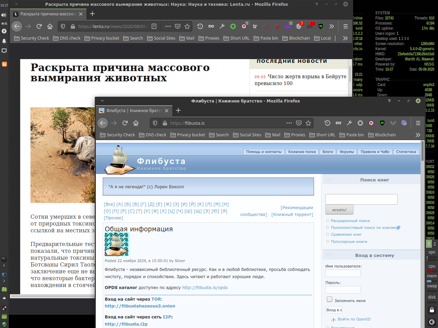
Task: Open history clock icon in Flibusta toolbar
Action: tap(327, 123)
